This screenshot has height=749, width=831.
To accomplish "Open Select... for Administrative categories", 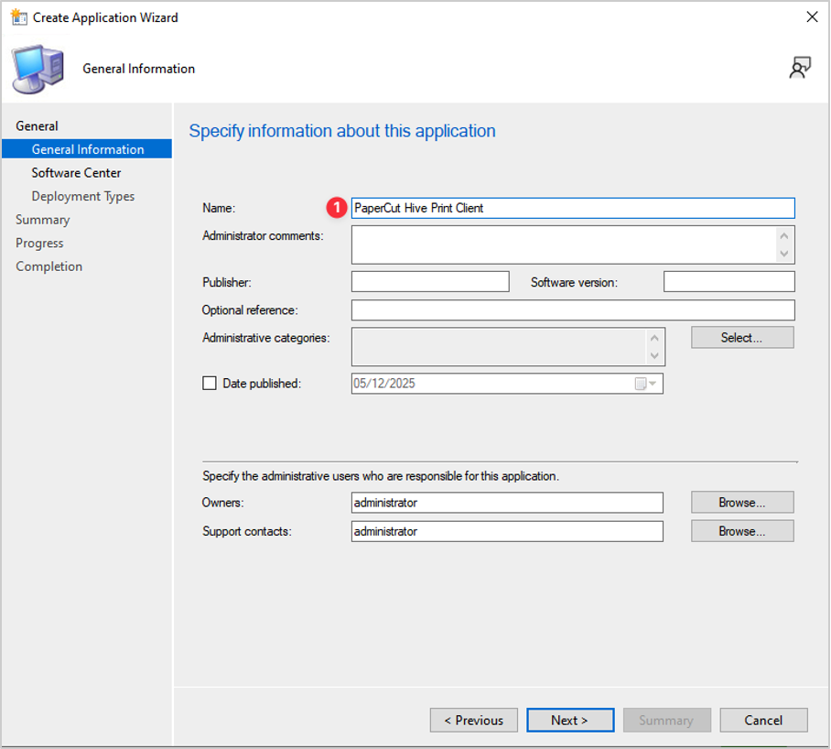I will pos(742,338).
